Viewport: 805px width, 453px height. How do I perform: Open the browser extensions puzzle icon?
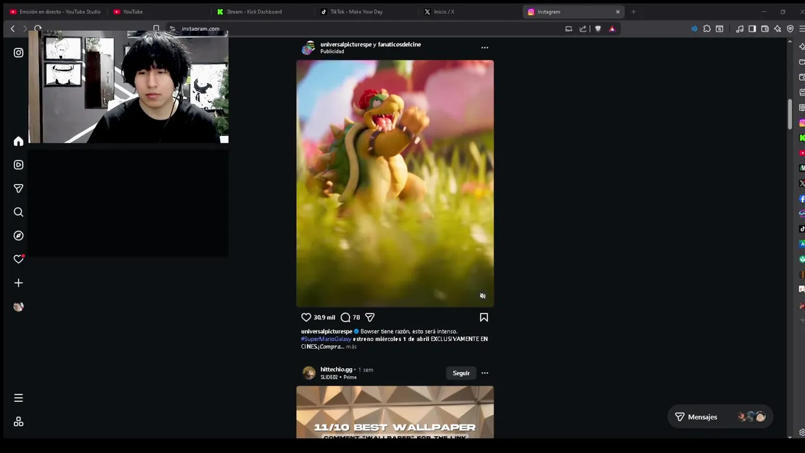coord(707,28)
